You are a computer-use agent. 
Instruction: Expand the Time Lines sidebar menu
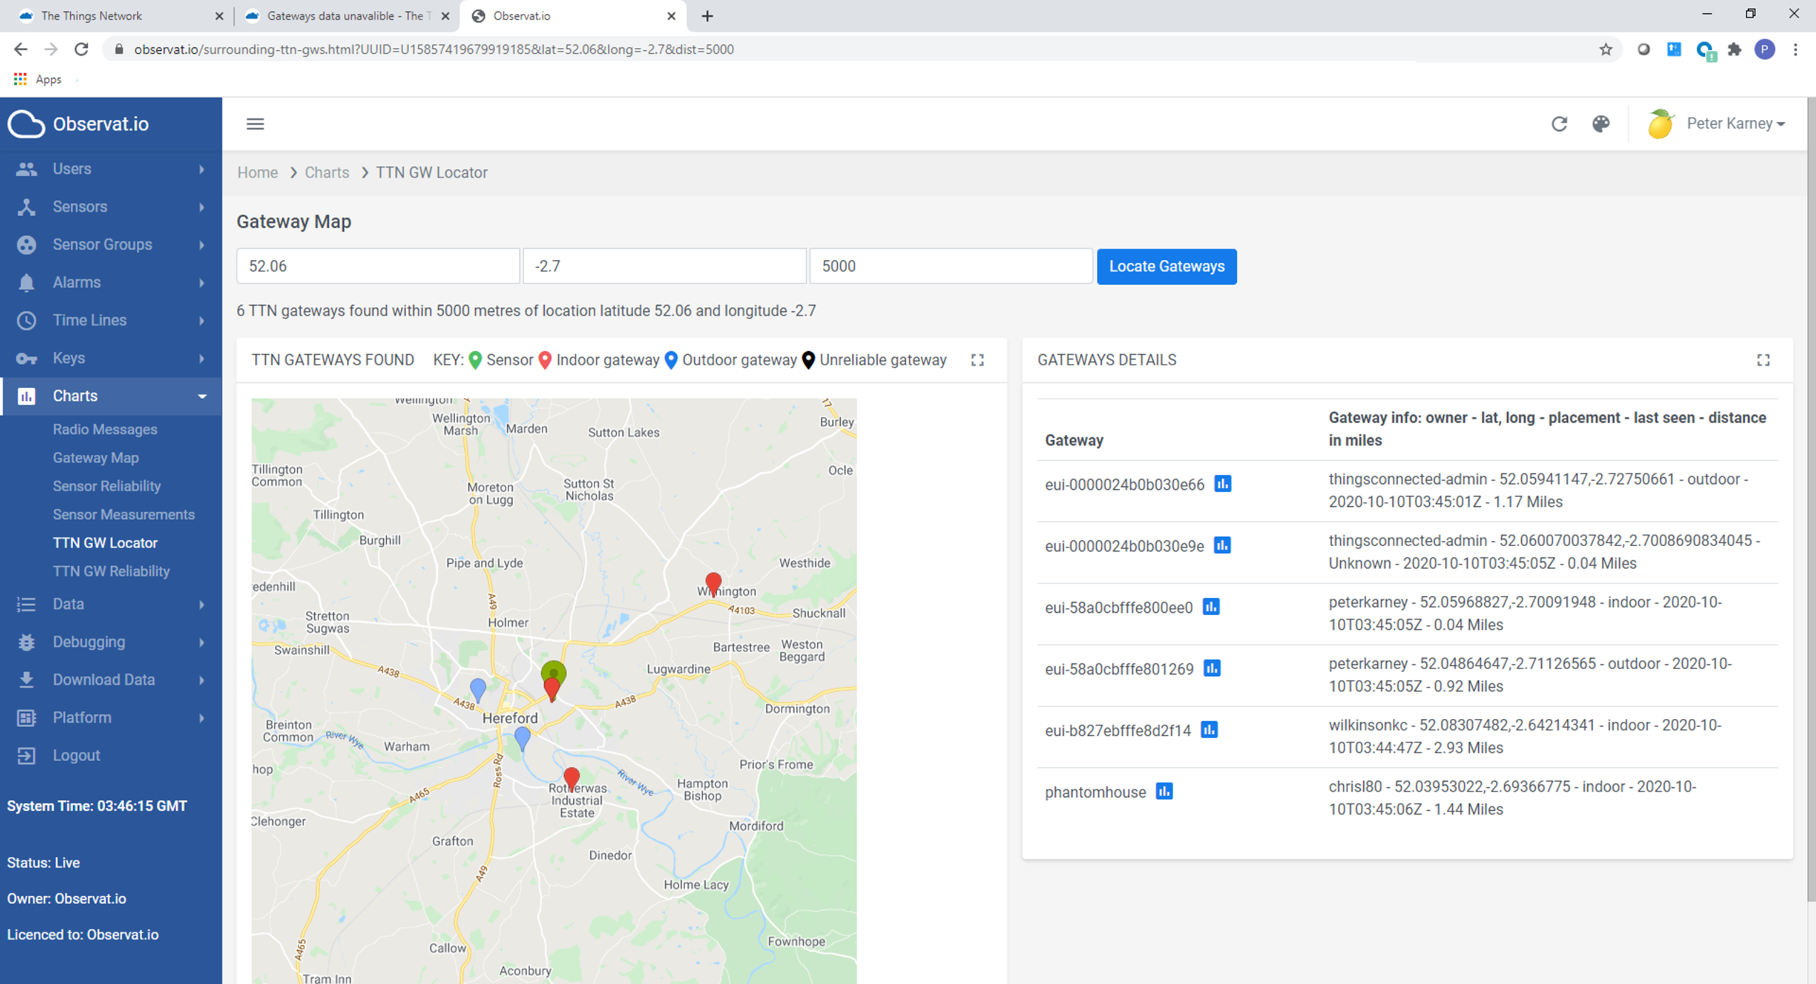[x=111, y=320]
